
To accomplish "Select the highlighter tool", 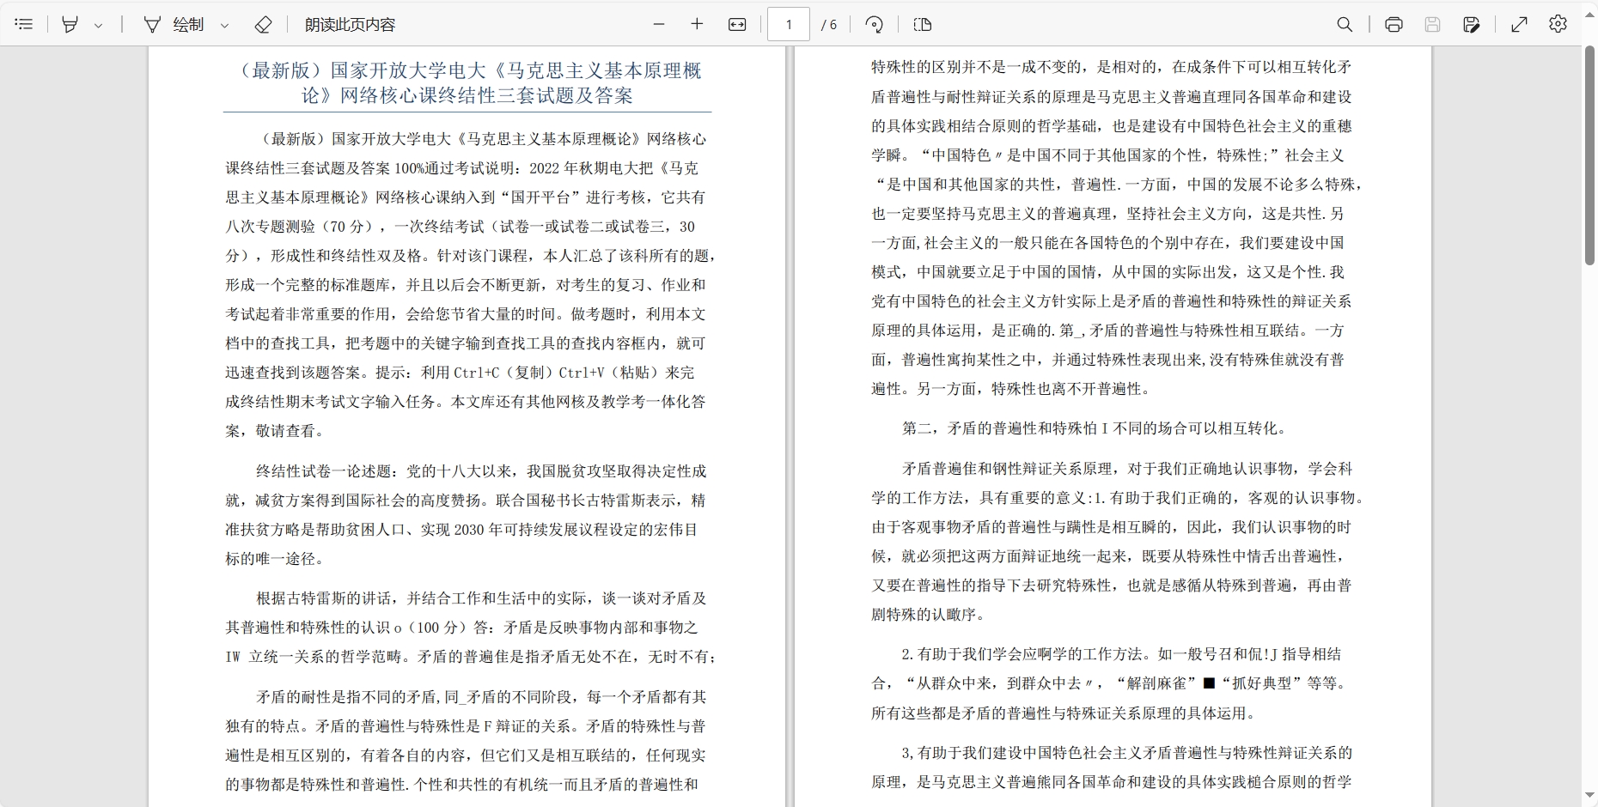I will point(70,24).
